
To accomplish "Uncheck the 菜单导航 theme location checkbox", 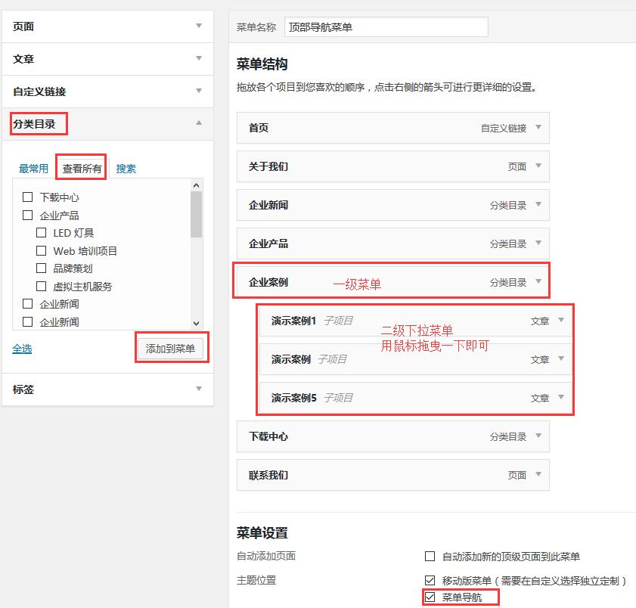I will 430,597.
